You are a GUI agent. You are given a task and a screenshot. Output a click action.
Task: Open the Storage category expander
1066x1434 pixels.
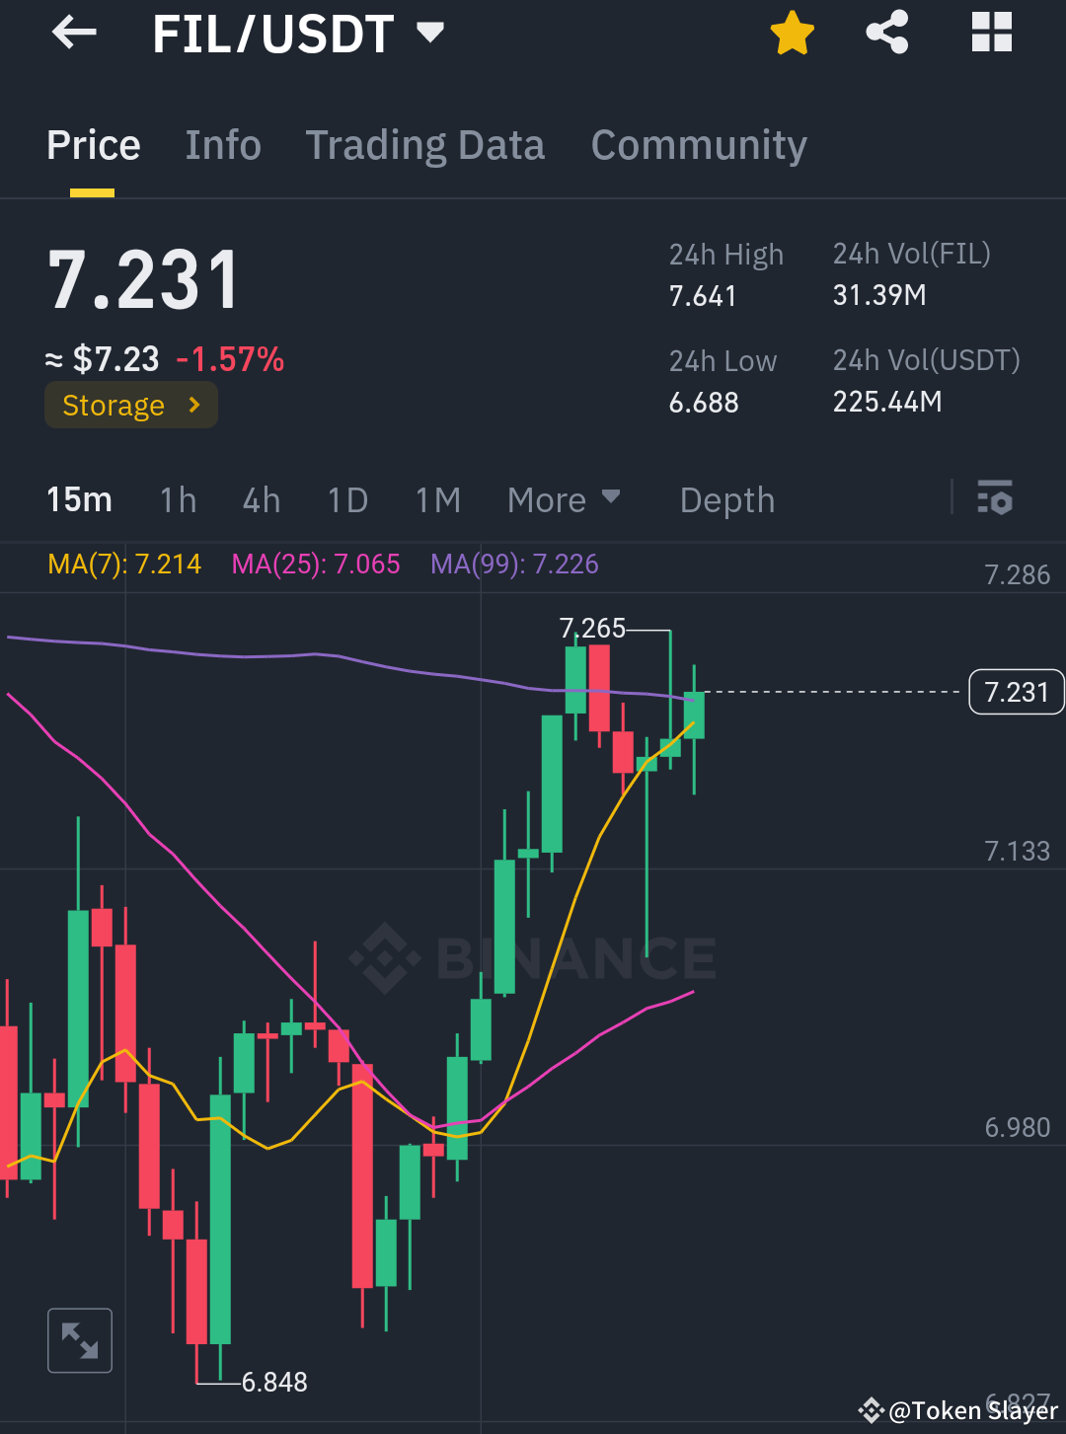pos(130,405)
